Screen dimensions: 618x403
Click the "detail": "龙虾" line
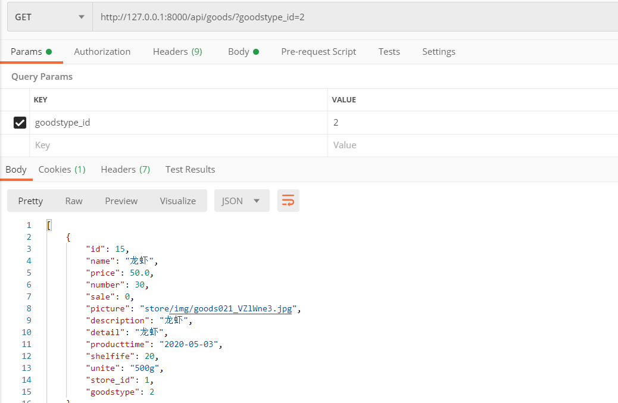click(x=127, y=332)
